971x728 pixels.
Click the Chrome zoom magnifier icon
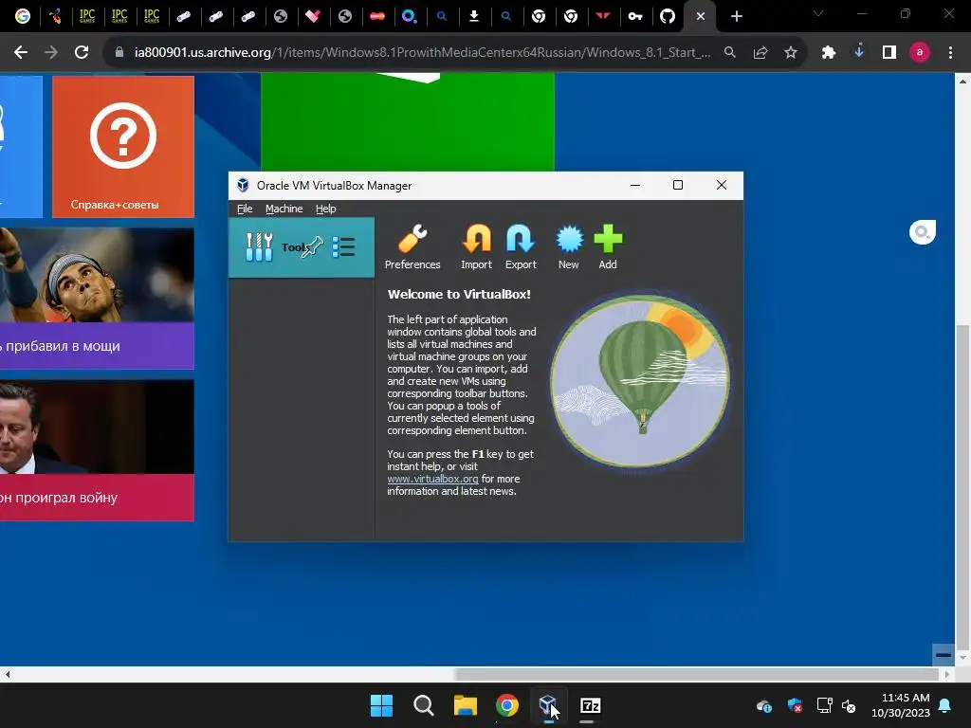[730, 53]
